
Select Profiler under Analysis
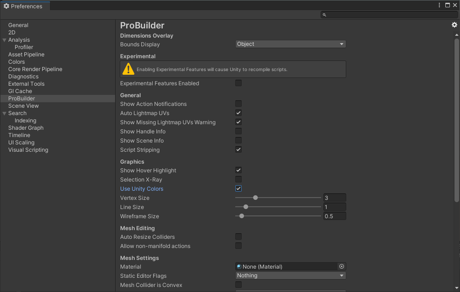tap(24, 47)
